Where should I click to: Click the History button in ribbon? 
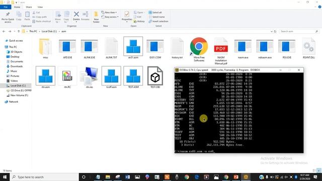coord(139,21)
